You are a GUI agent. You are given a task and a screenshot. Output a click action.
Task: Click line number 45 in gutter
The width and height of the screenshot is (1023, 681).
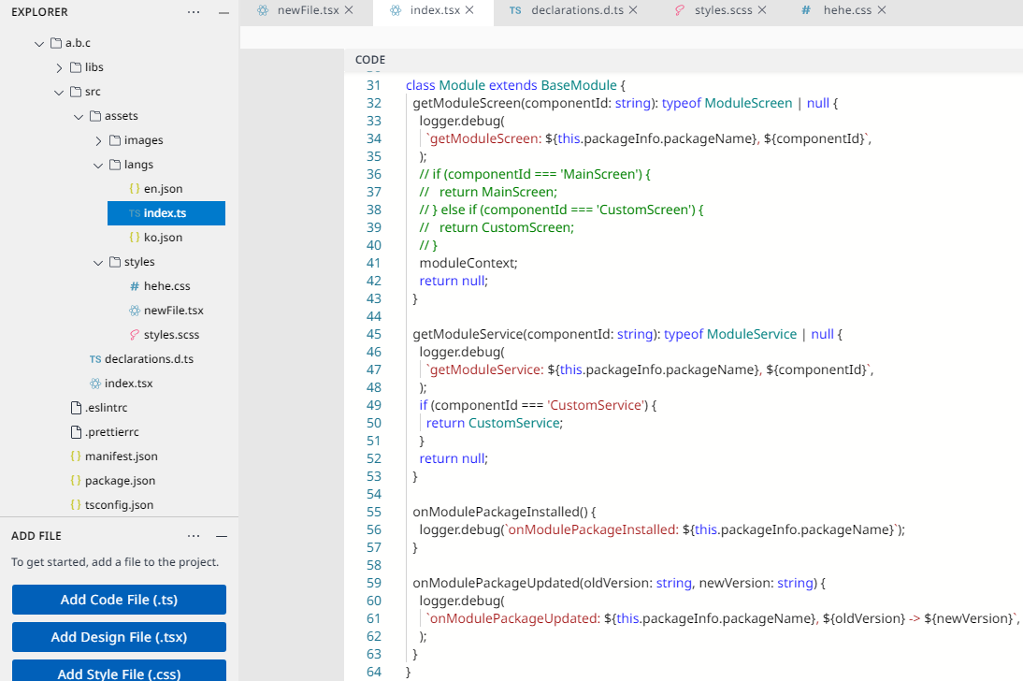point(373,334)
